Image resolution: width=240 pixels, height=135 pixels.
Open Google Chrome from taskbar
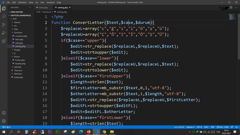tap(104, 132)
